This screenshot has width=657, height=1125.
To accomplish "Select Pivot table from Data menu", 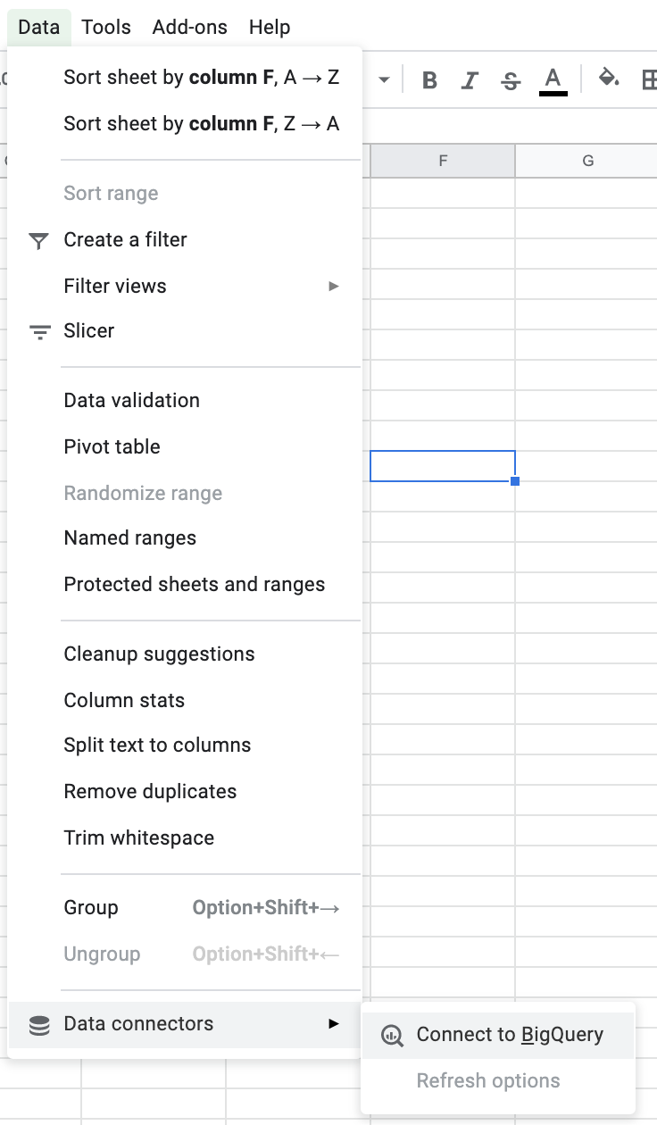I will pos(112,446).
